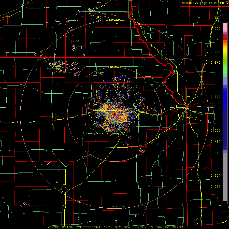The width and height of the screenshot is (229, 229).
Task: Click the 0.947 value on the scale
Action: tap(216, 40)
